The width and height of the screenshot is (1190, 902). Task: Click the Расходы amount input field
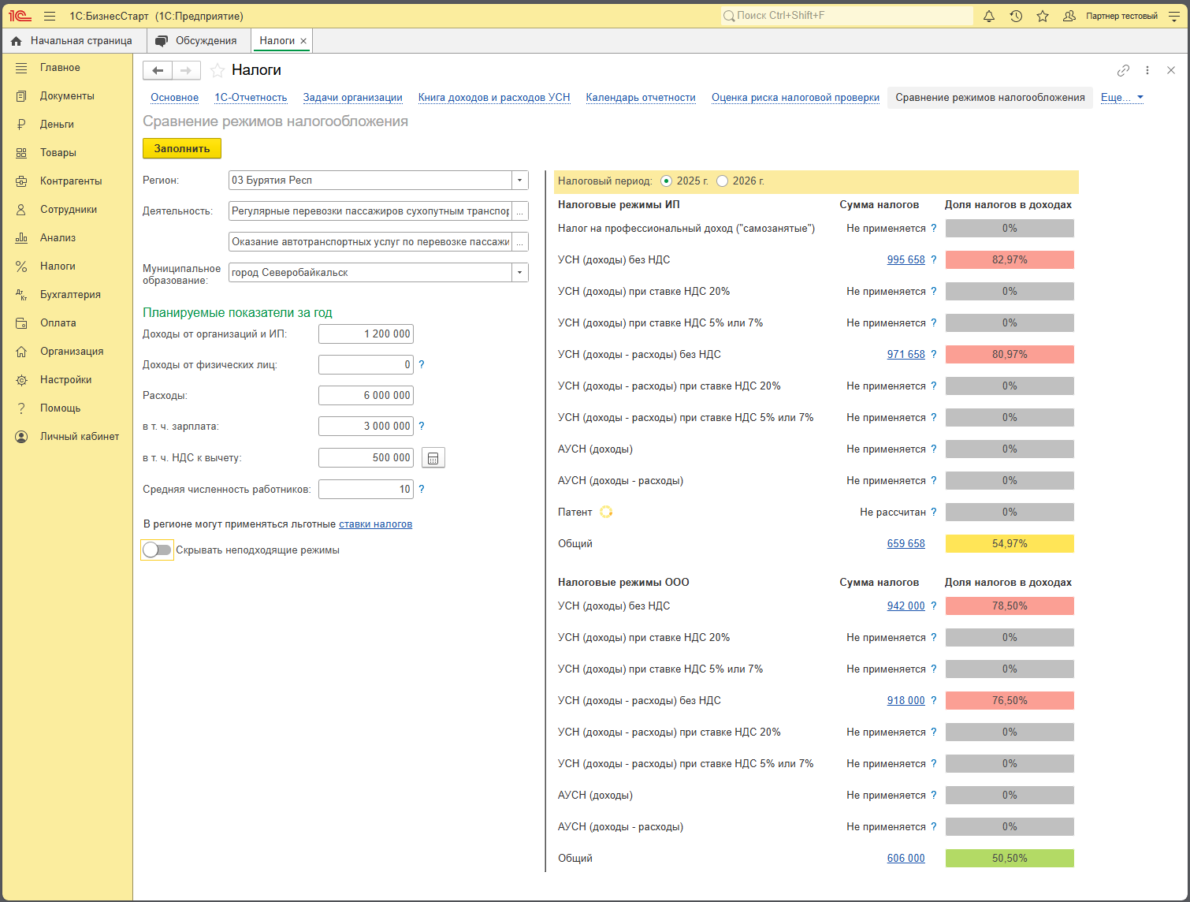(366, 396)
